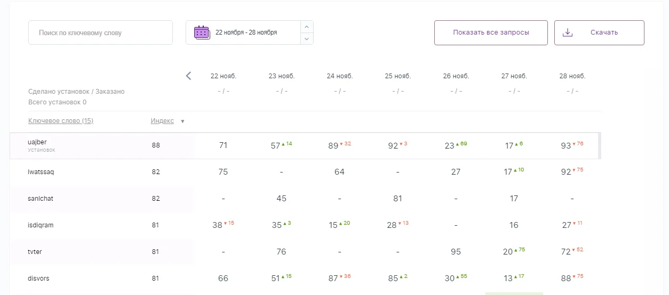
Task: Click the download icon on Скачать button
Action: [568, 32]
